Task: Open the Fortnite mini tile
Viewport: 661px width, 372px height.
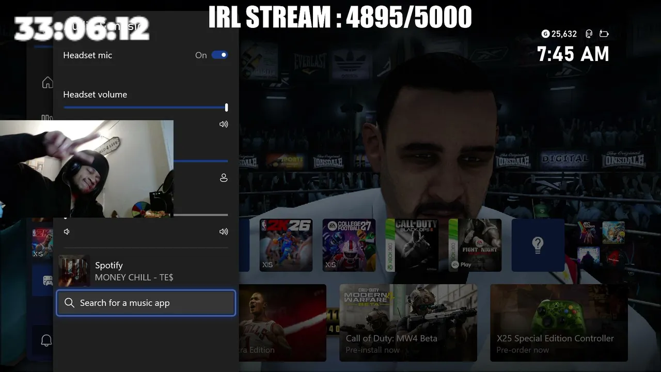Action: click(588, 257)
